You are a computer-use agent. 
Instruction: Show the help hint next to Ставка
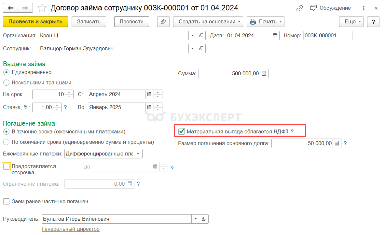(x=65, y=107)
